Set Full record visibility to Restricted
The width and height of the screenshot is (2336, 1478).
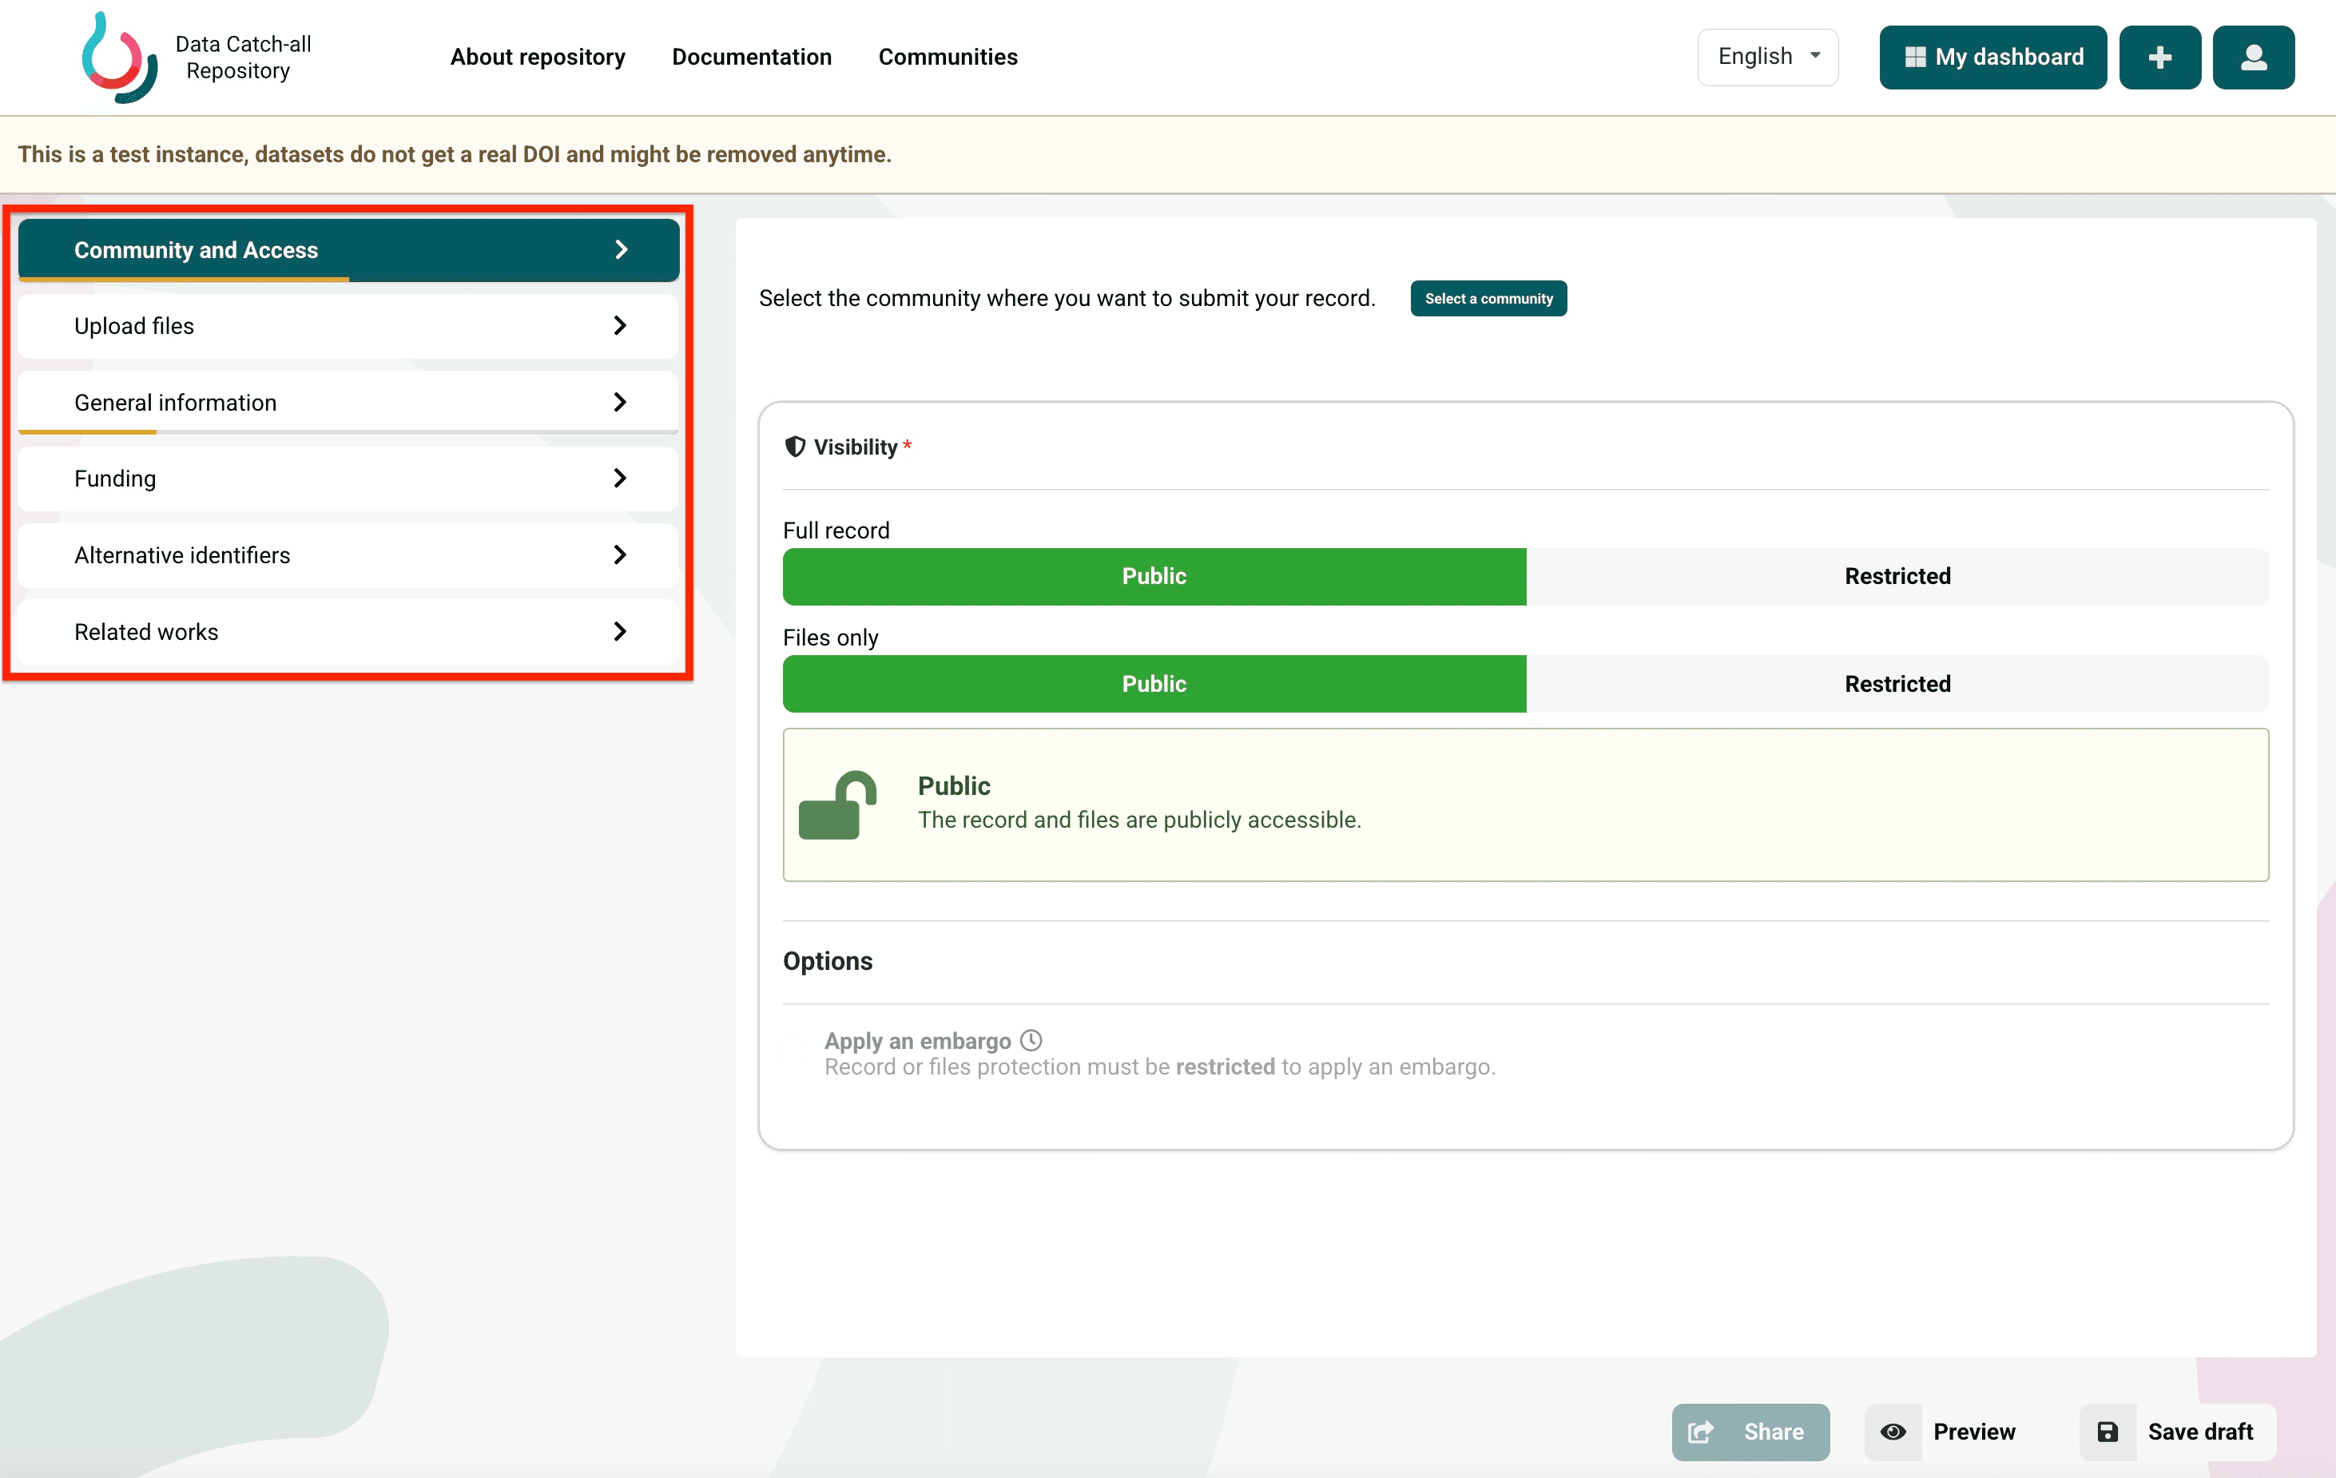coord(1897,576)
